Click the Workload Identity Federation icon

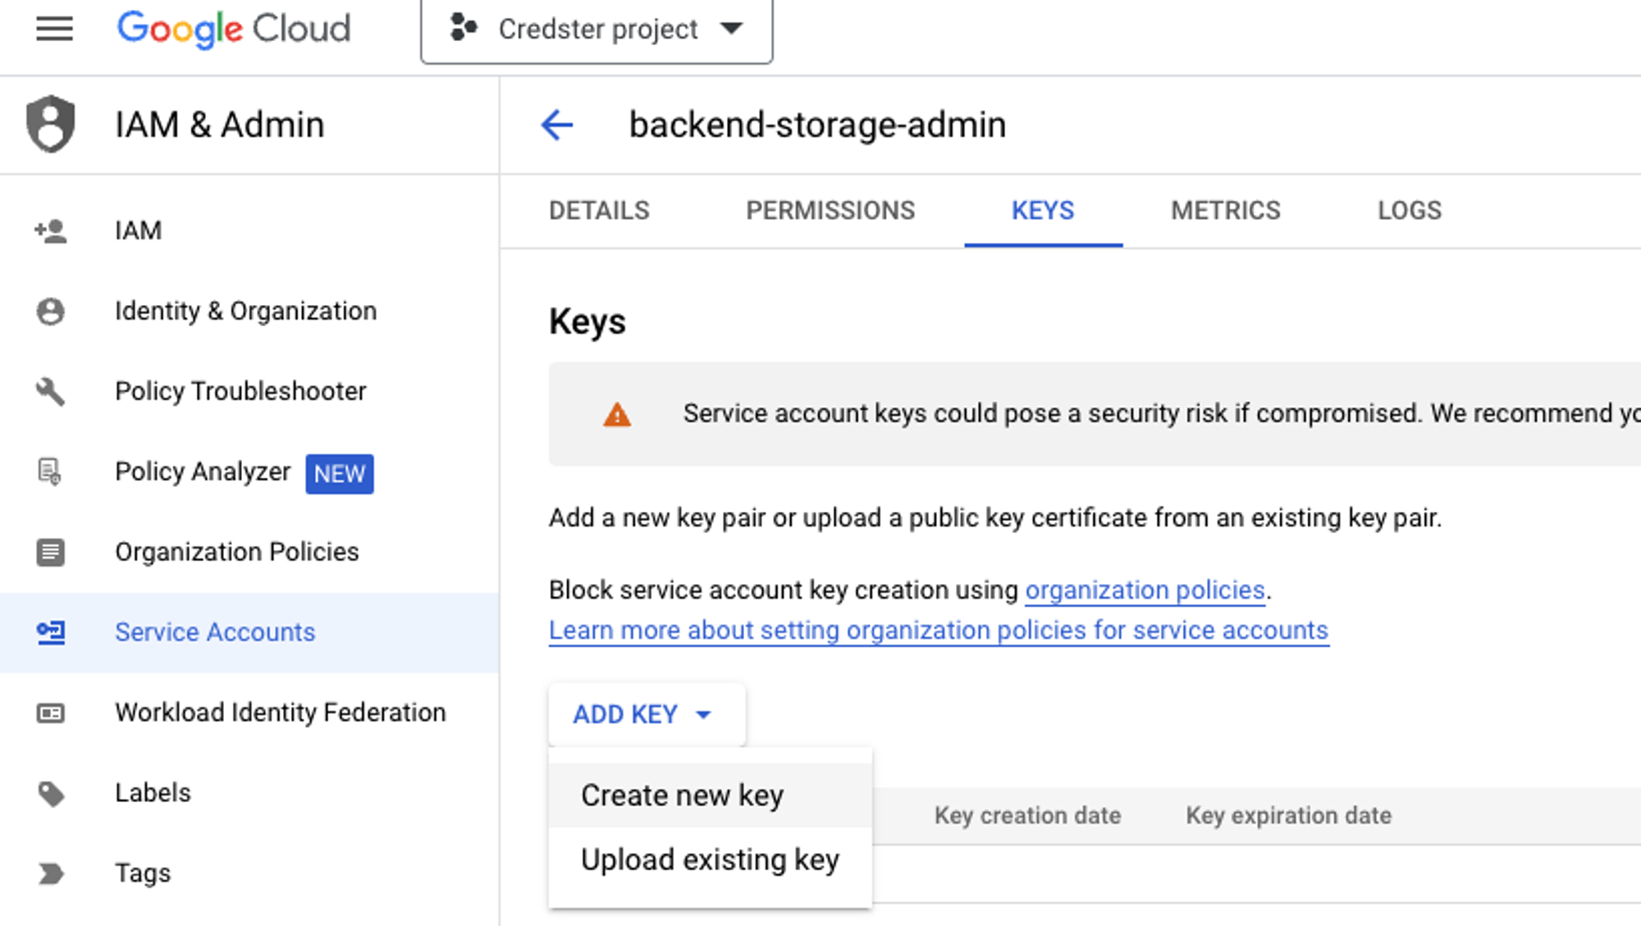pos(51,712)
